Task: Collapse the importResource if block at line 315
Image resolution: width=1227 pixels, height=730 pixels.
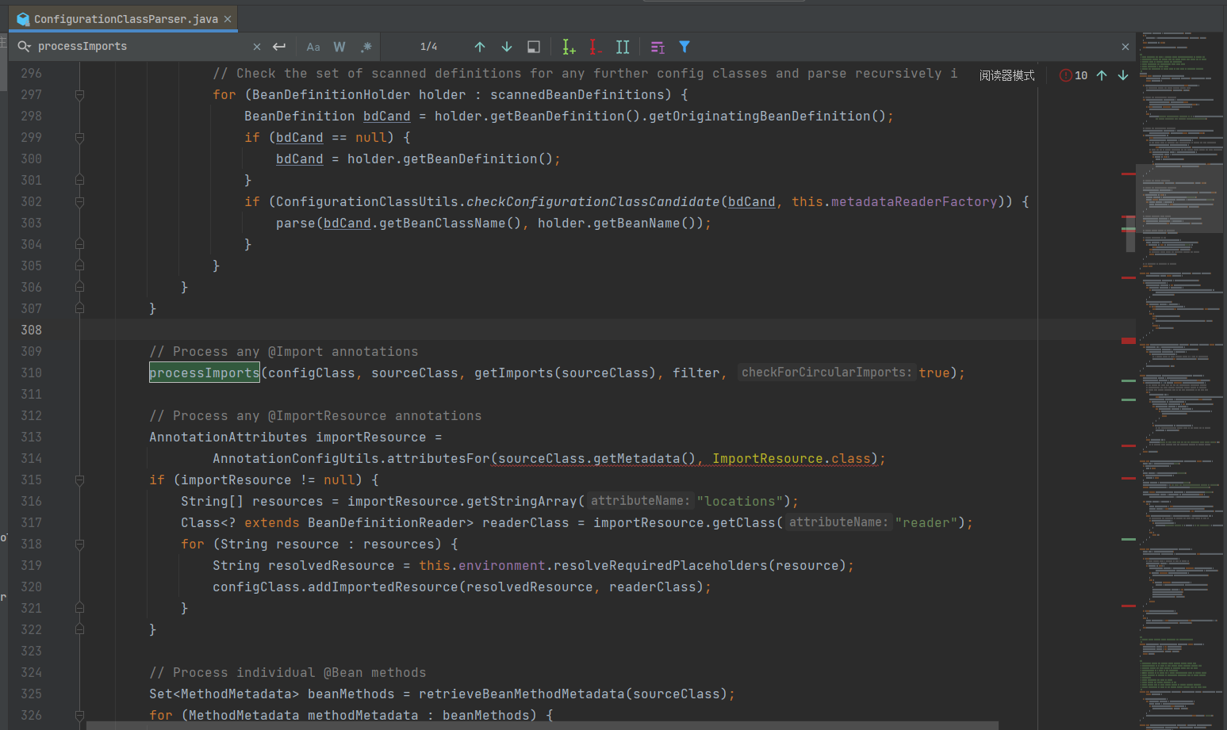Action: (x=79, y=480)
